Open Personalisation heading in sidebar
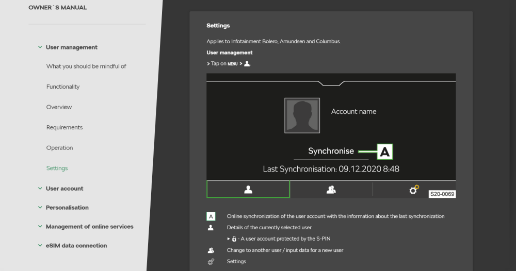 67,208
